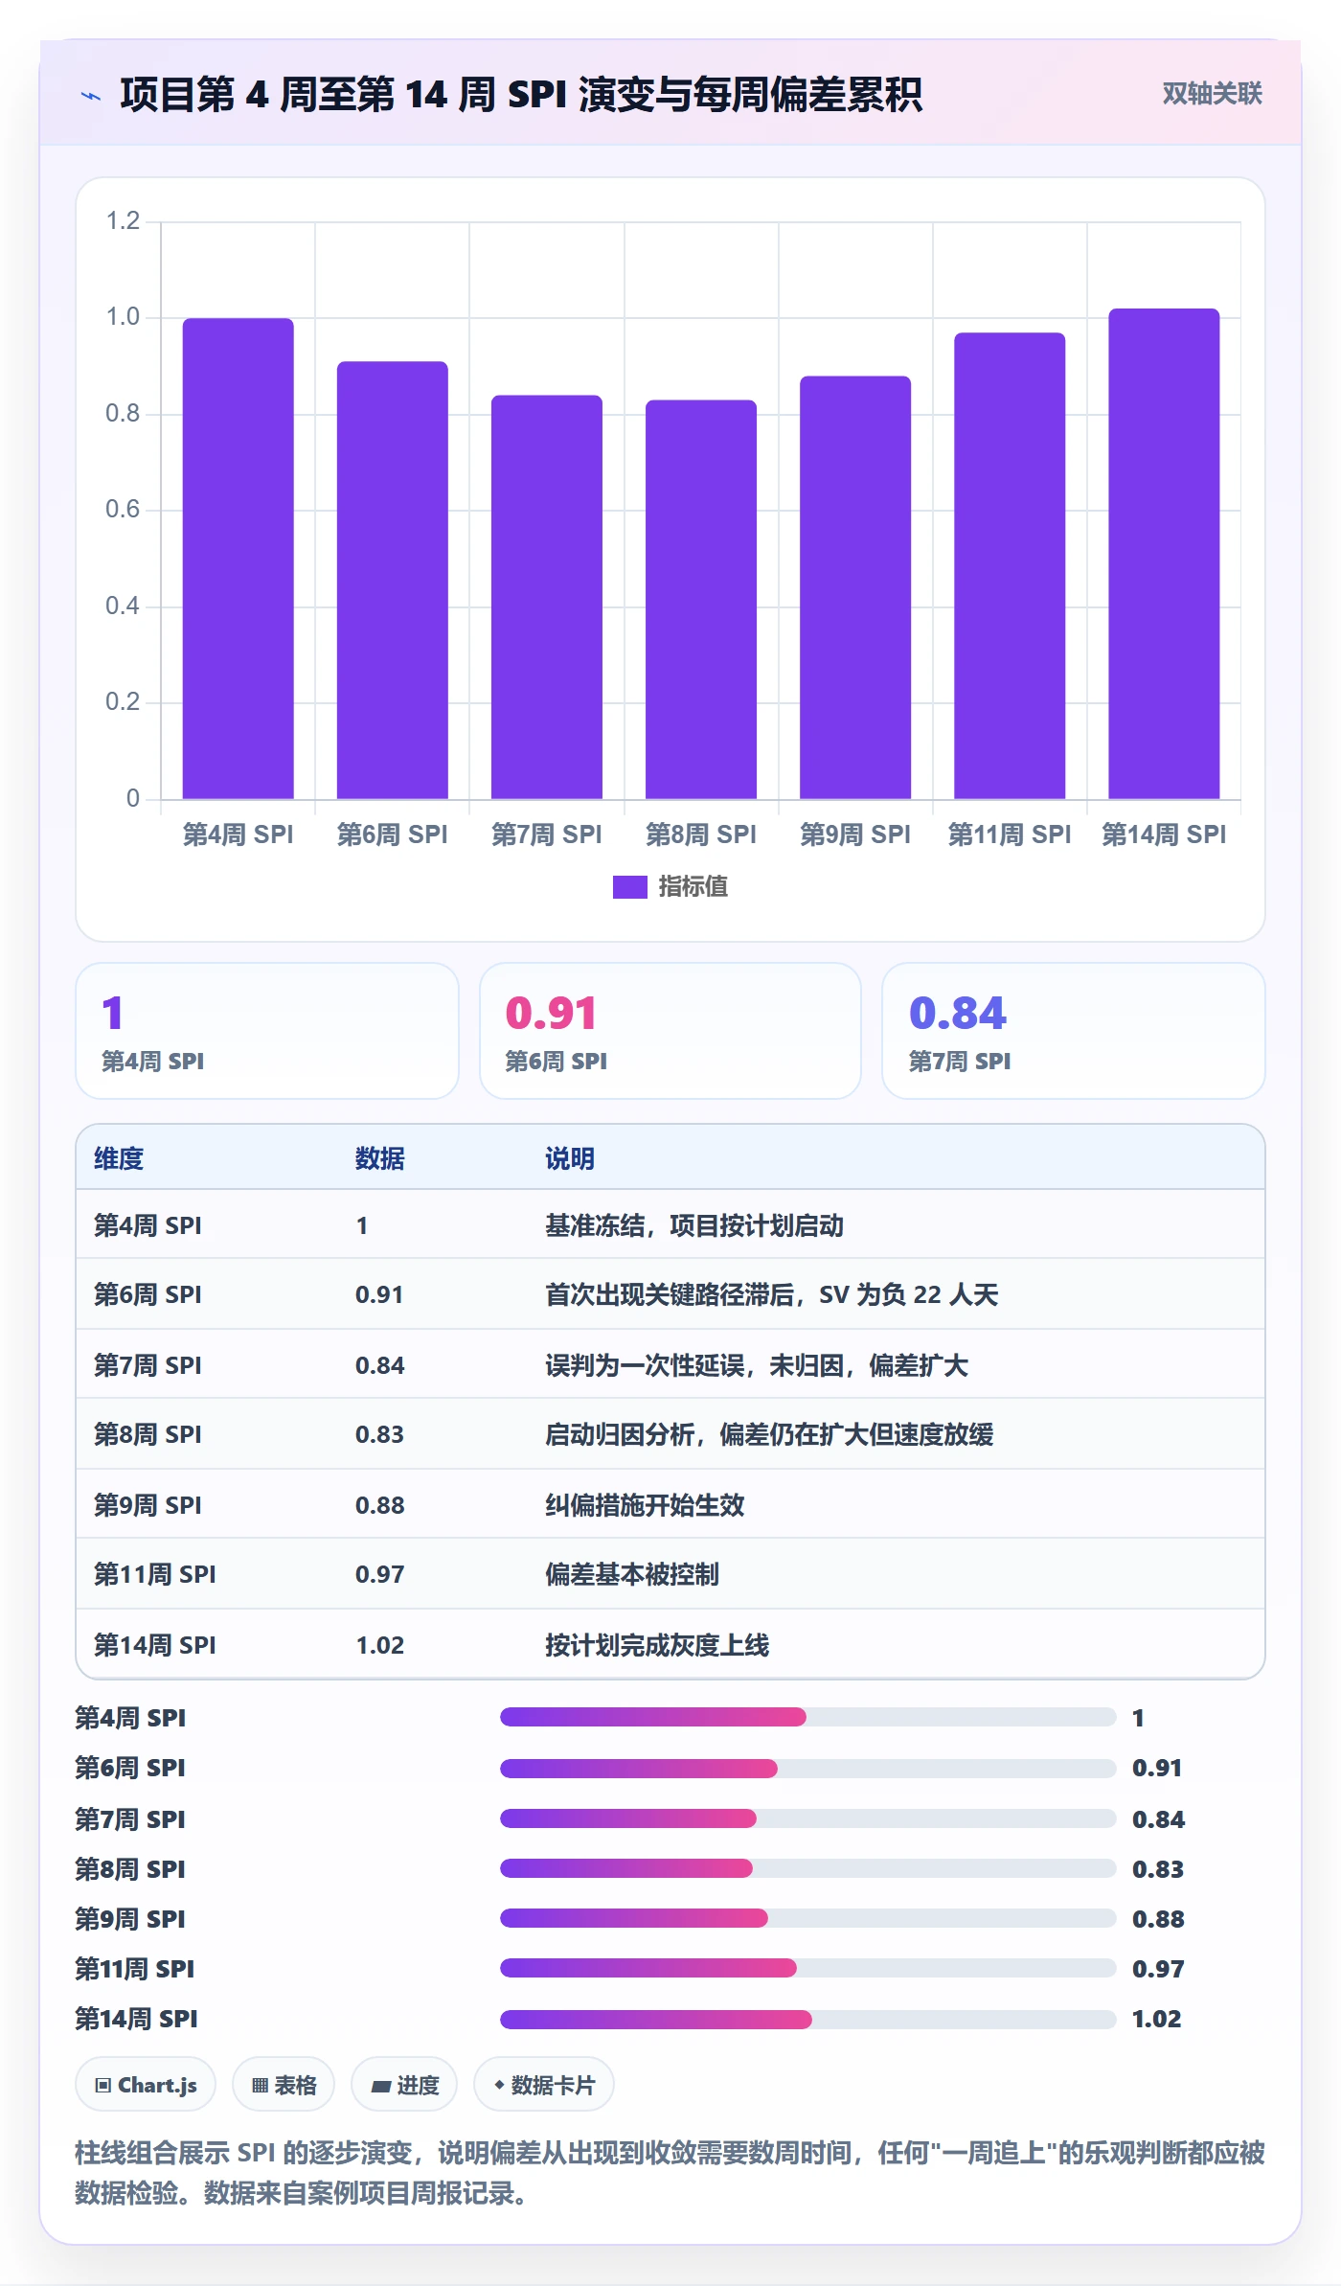Click the 第11周 SPI chart bar
This screenshot has height=2286, width=1341.
[x=1010, y=565]
